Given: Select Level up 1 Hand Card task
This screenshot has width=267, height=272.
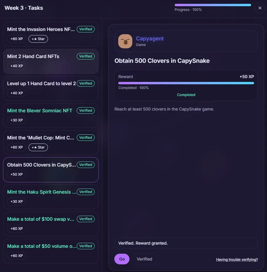Looking at the screenshot, I should point(51,88).
